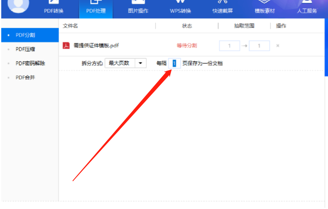Screen dimensions: 328x209
Task: Click the dropdown arrow of 拆分方式
Action: (x=141, y=63)
